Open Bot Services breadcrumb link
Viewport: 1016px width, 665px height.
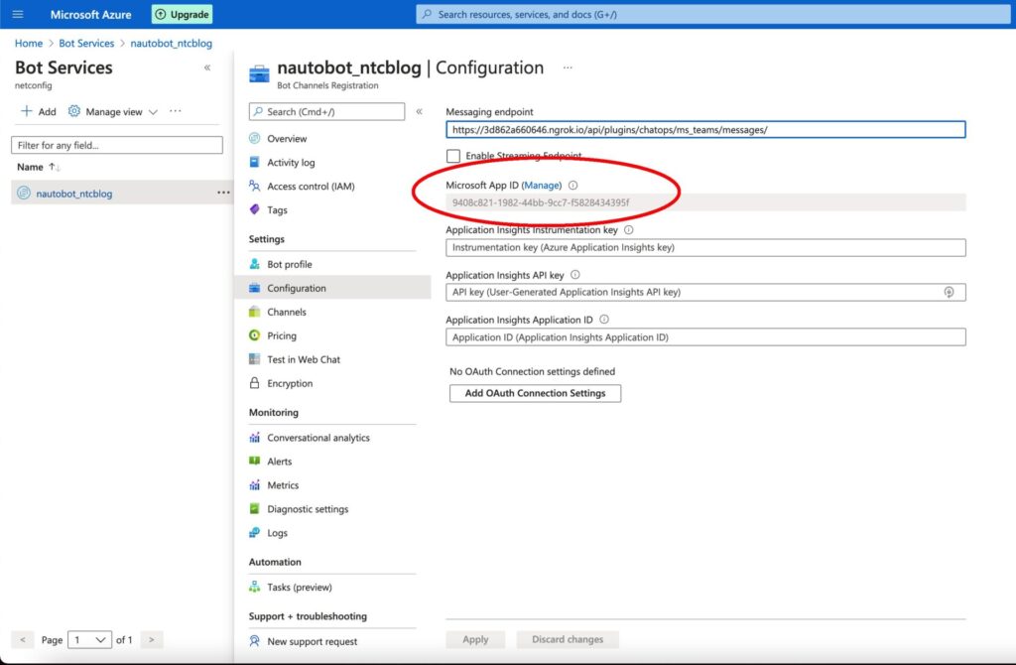coord(86,44)
